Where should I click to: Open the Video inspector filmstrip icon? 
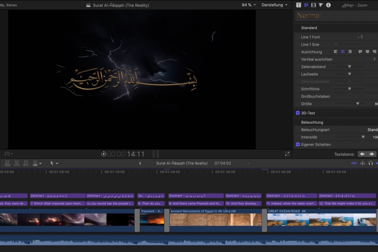point(314,5)
